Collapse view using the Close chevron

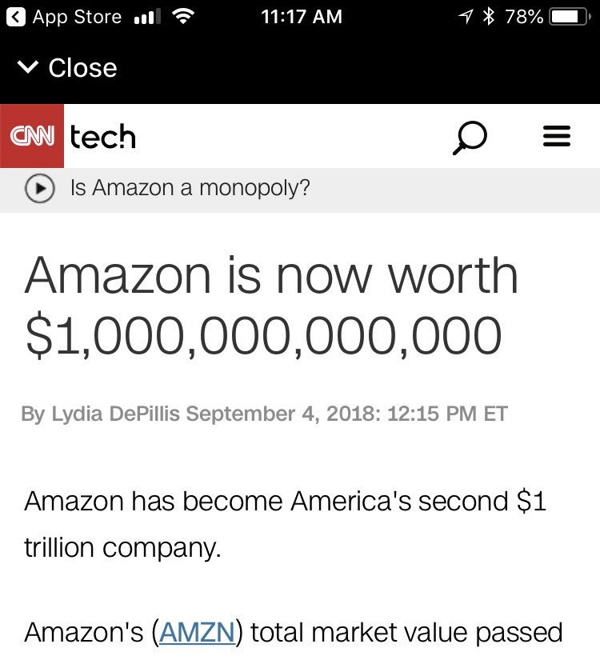coord(27,68)
